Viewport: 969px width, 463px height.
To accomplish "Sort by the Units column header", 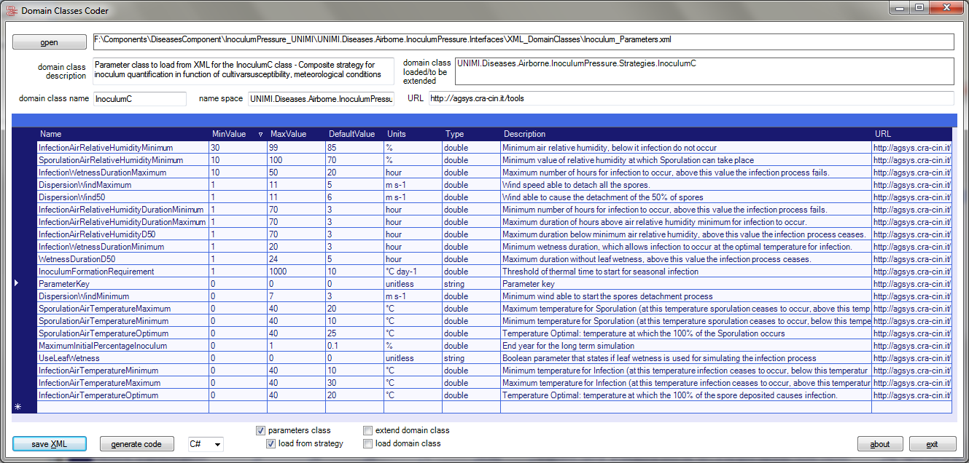I will [x=413, y=134].
